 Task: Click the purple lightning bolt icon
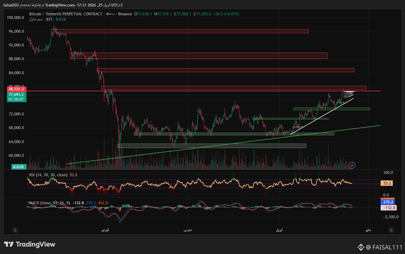point(352,165)
